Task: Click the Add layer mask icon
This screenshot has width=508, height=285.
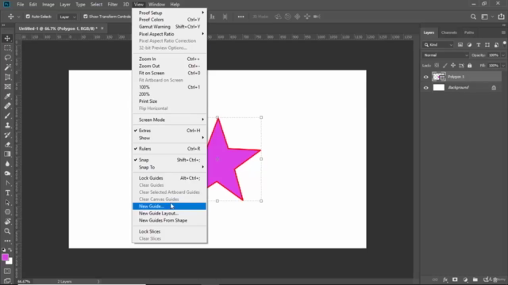Action: pyautogui.click(x=455, y=279)
